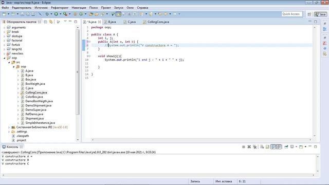The width and height of the screenshot is (329, 185).
Task: Collapse All in the Package Explorer
Action: tap(46, 22)
